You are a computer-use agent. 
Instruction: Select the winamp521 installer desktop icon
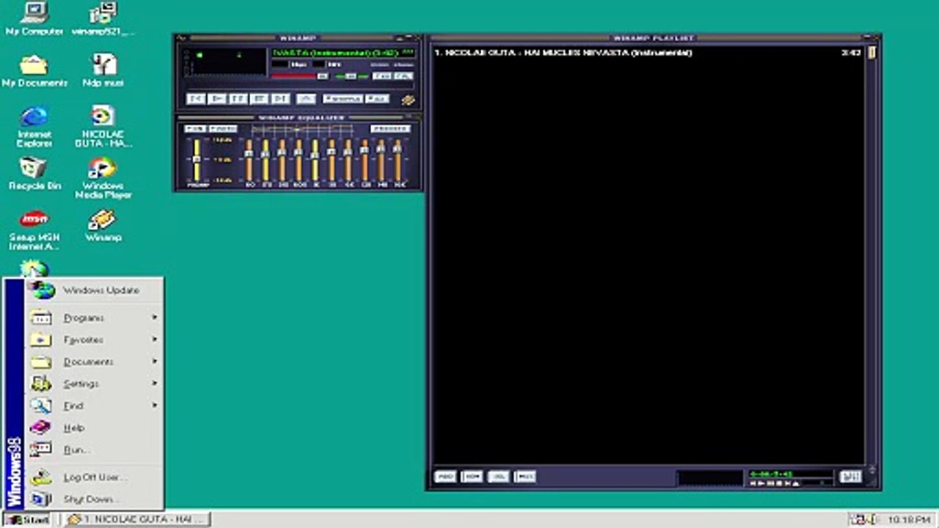(x=103, y=19)
